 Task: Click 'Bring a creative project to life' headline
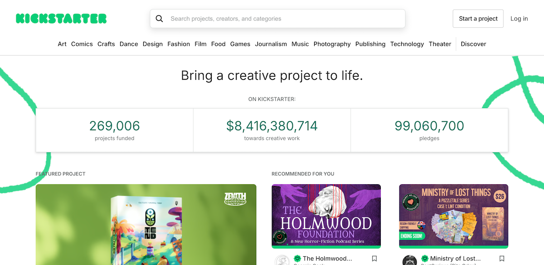272,75
